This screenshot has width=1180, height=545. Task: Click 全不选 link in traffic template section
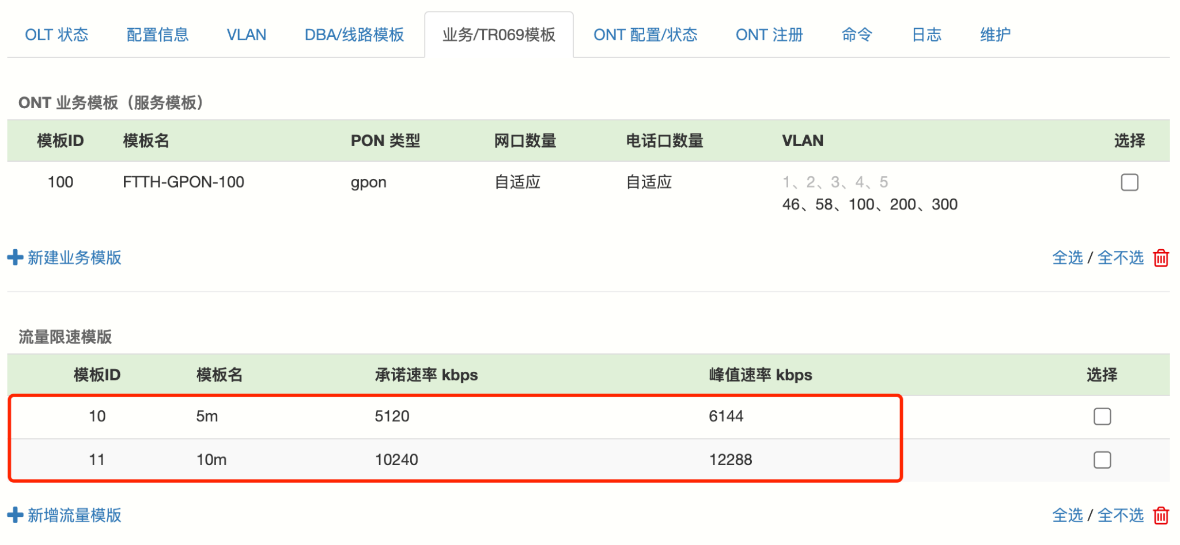(x=1120, y=515)
